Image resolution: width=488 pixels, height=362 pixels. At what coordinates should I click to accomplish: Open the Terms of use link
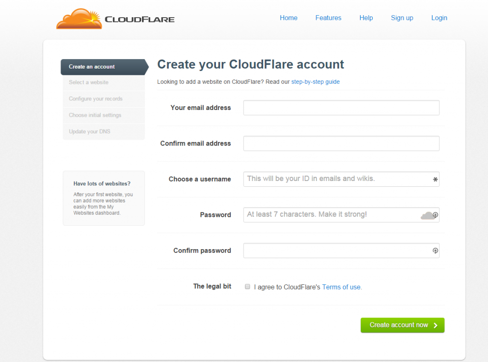click(342, 287)
